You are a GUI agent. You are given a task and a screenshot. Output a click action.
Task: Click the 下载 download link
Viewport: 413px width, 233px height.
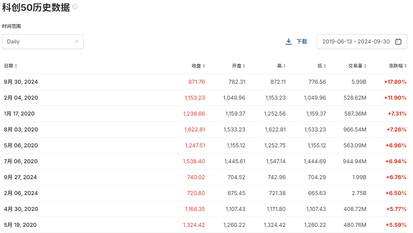[301, 41]
